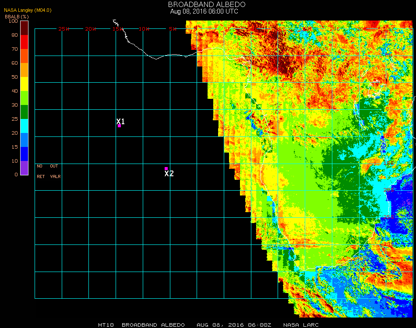Screen dimensions: 416x328
Task: Click the '30' legend scale value
Action: point(14,105)
